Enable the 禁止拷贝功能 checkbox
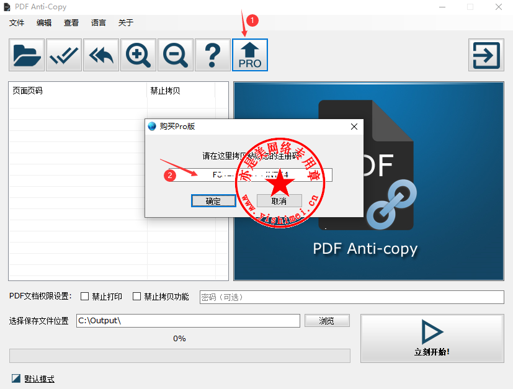 point(137,297)
